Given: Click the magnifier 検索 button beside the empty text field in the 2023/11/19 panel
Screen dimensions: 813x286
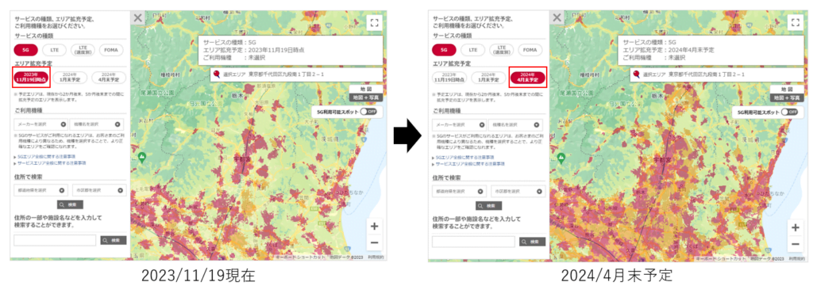Looking at the screenshot, I should [x=113, y=241].
